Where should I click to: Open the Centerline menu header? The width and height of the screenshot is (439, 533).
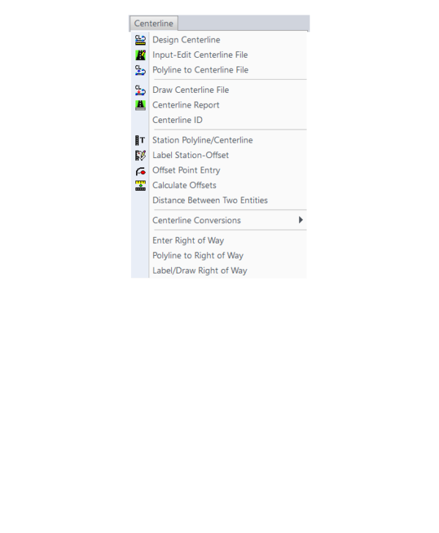(154, 23)
